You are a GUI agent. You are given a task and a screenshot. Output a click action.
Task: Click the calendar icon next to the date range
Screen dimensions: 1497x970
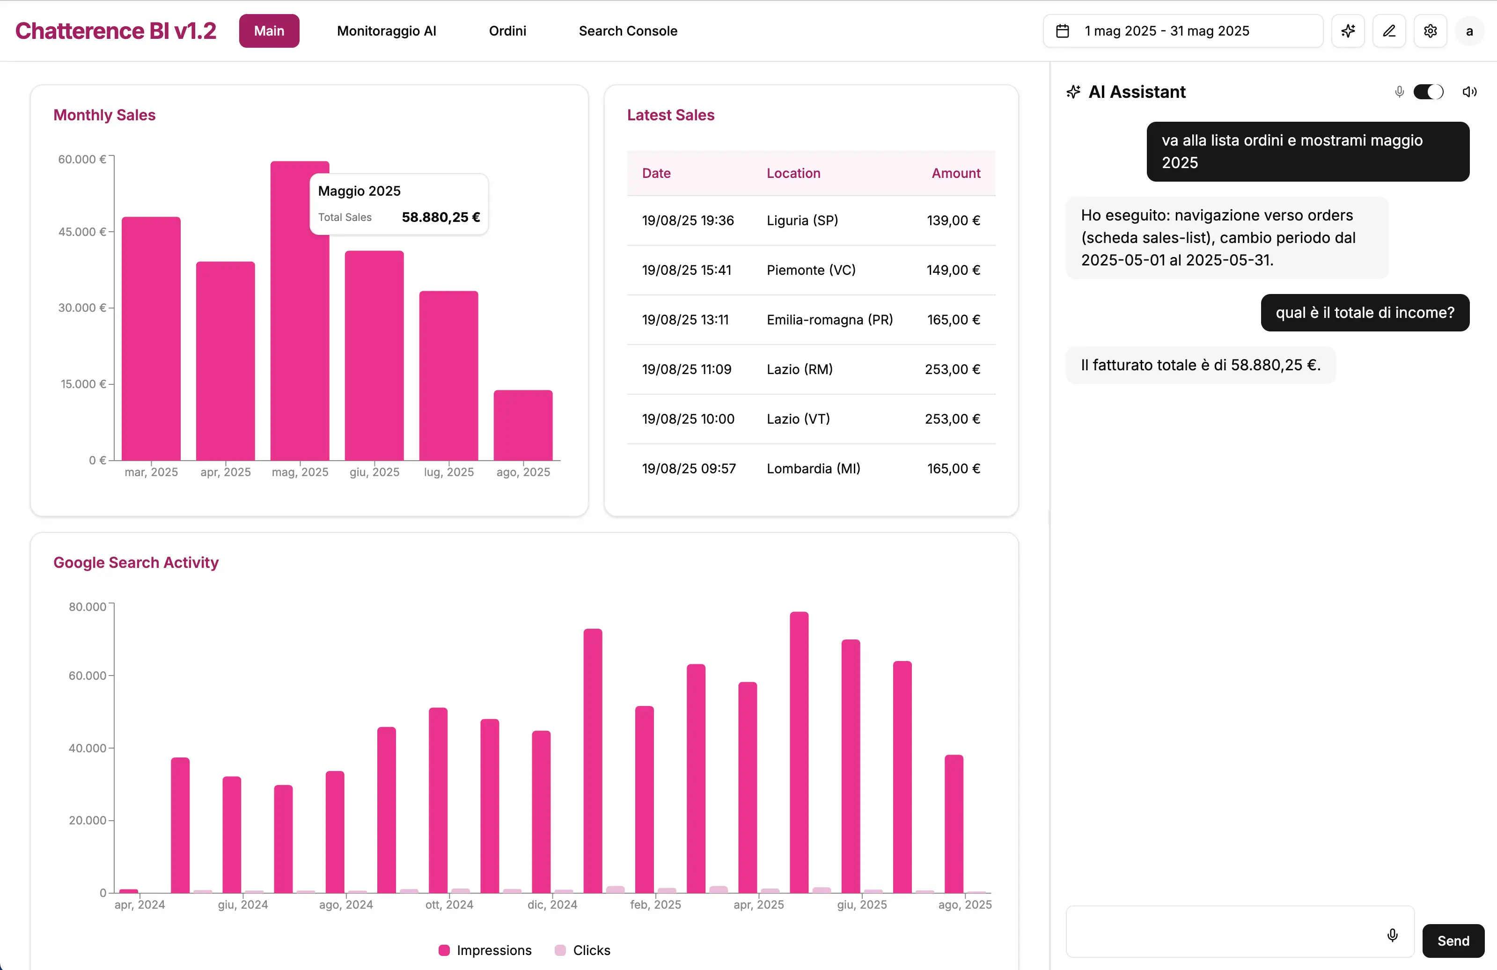coord(1063,30)
